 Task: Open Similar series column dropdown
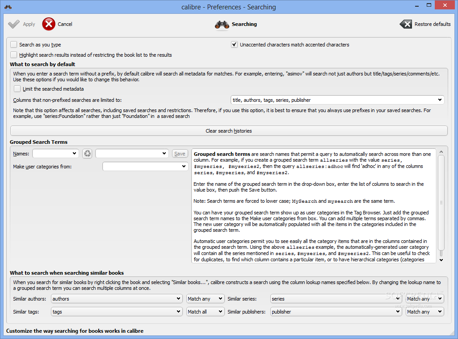click(x=336, y=299)
